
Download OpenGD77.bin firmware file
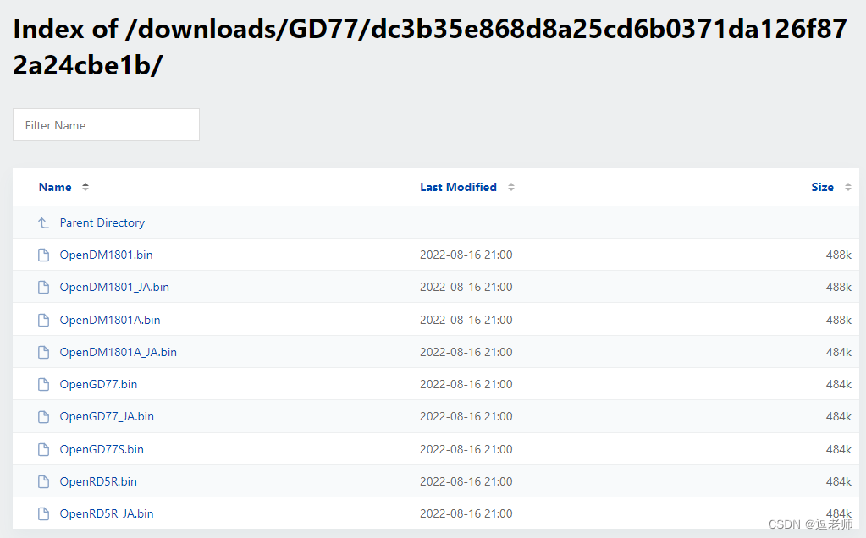pos(98,384)
